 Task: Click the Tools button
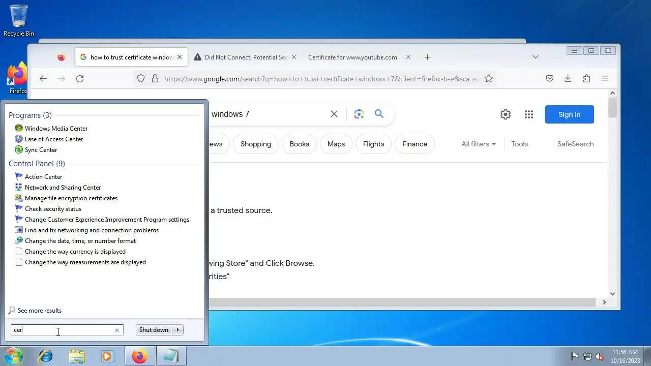[519, 144]
